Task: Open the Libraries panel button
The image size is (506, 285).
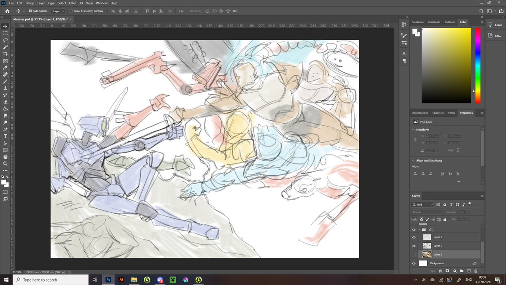Action: click(x=495, y=36)
